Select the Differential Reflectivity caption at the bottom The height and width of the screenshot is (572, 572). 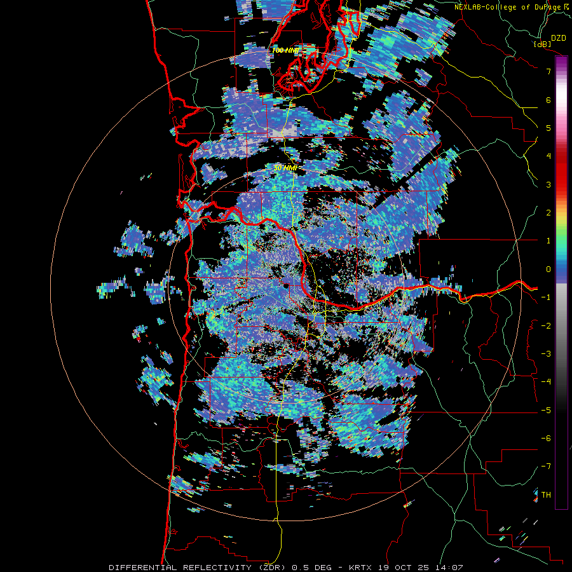tap(285, 568)
